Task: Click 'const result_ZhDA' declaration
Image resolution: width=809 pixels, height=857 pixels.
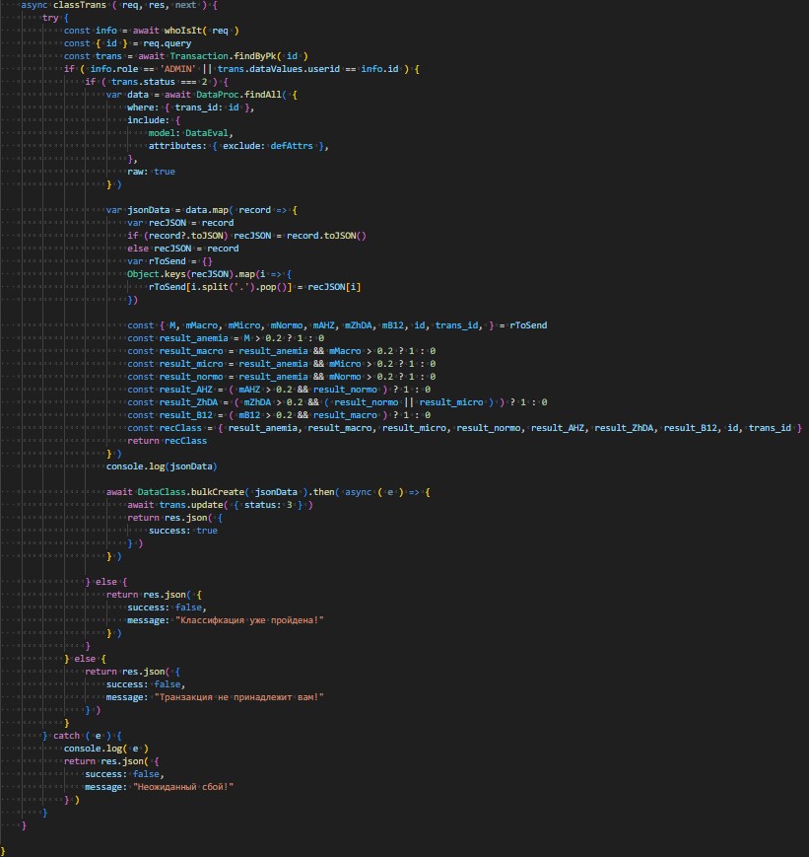Action: [x=172, y=402]
